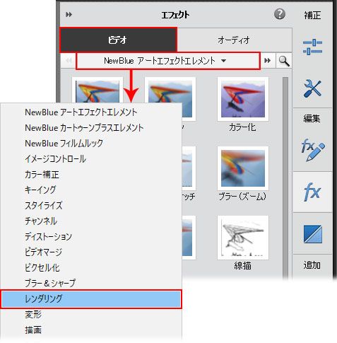Viewport: 337px width, 343px height.
Task: Switch to the ビデオ tab
Action: click(x=118, y=40)
